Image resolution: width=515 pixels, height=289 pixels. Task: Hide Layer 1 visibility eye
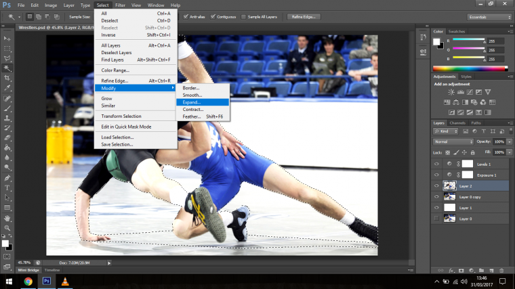[x=436, y=208]
